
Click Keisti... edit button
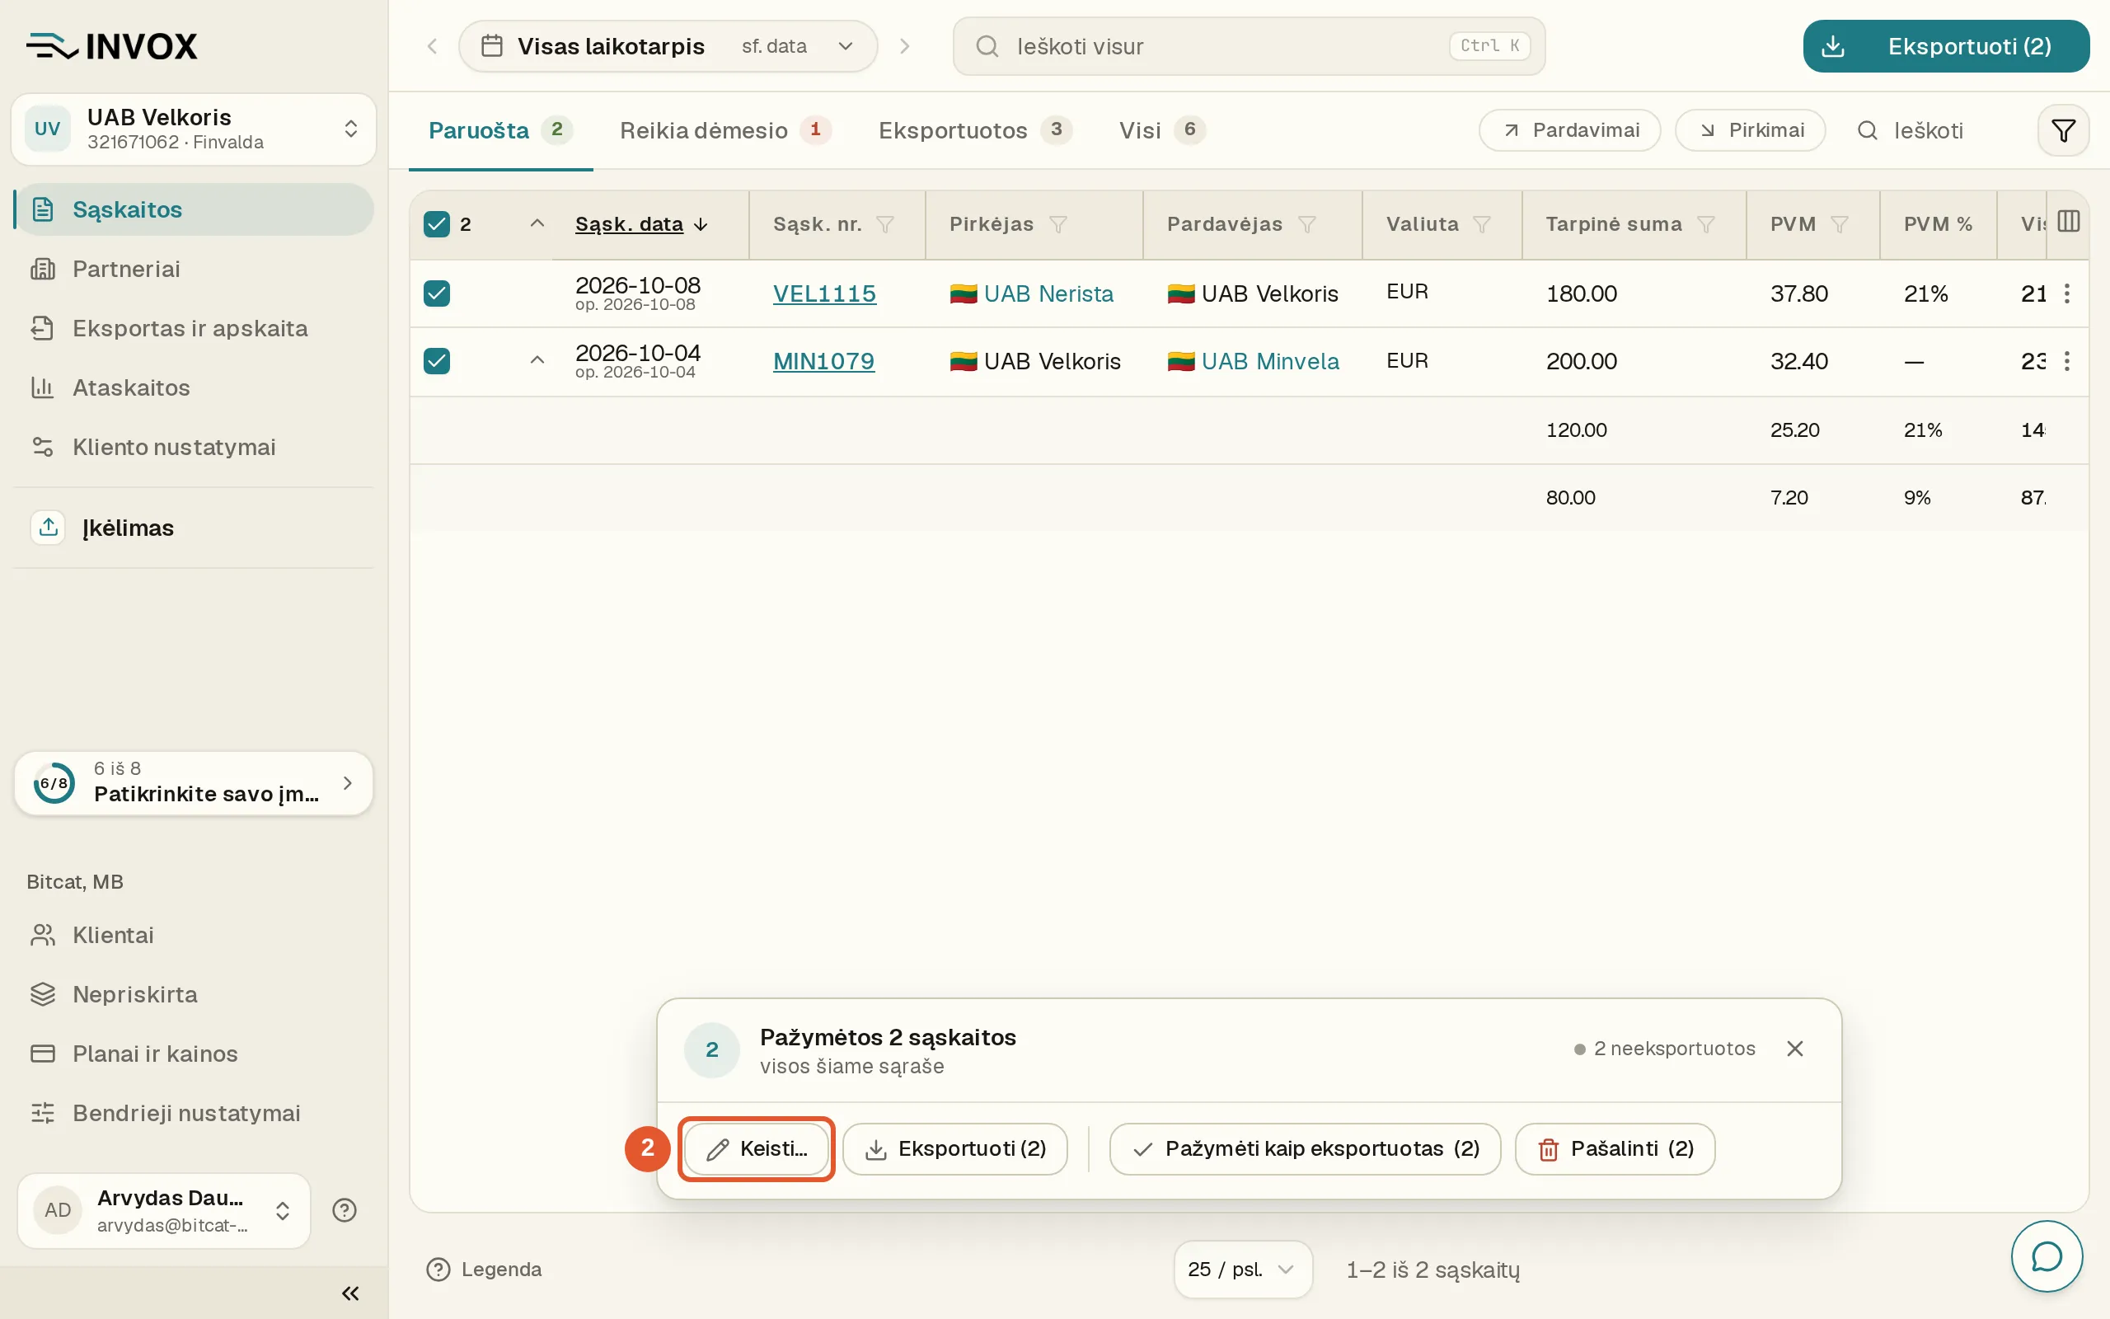coord(756,1149)
